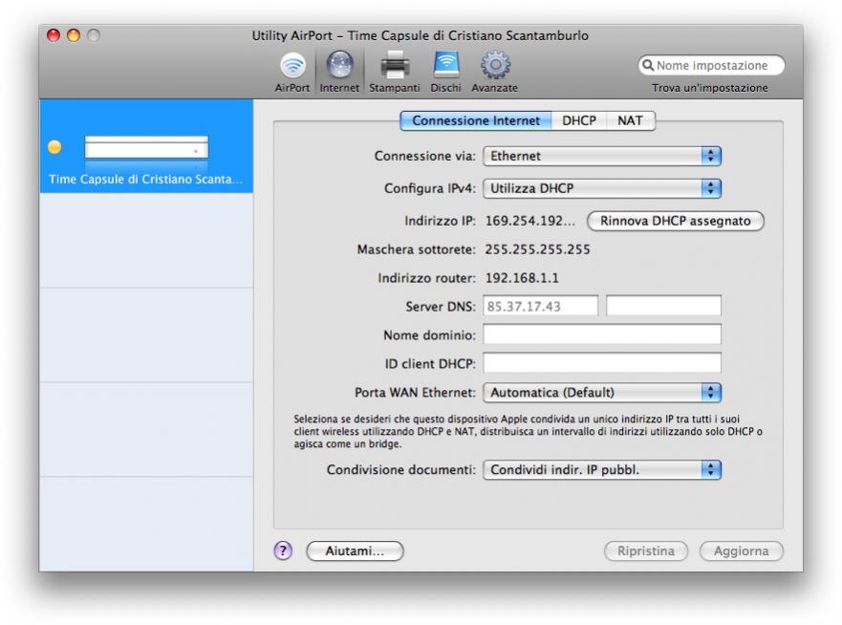Click the Ripristina button

click(x=645, y=550)
